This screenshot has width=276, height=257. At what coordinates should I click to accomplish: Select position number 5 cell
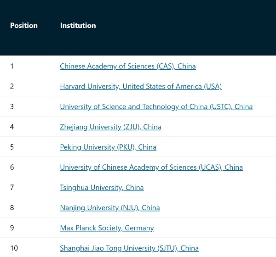click(x=24, y=147)
